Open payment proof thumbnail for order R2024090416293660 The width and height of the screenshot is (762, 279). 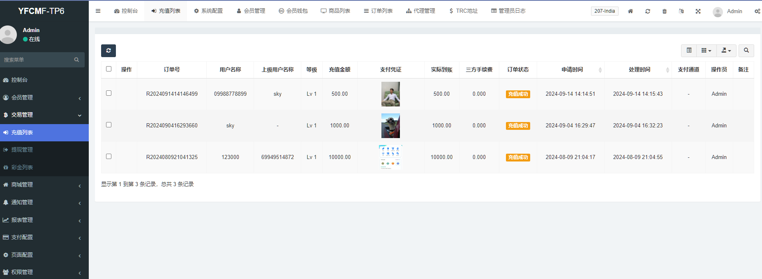(390, 126)
